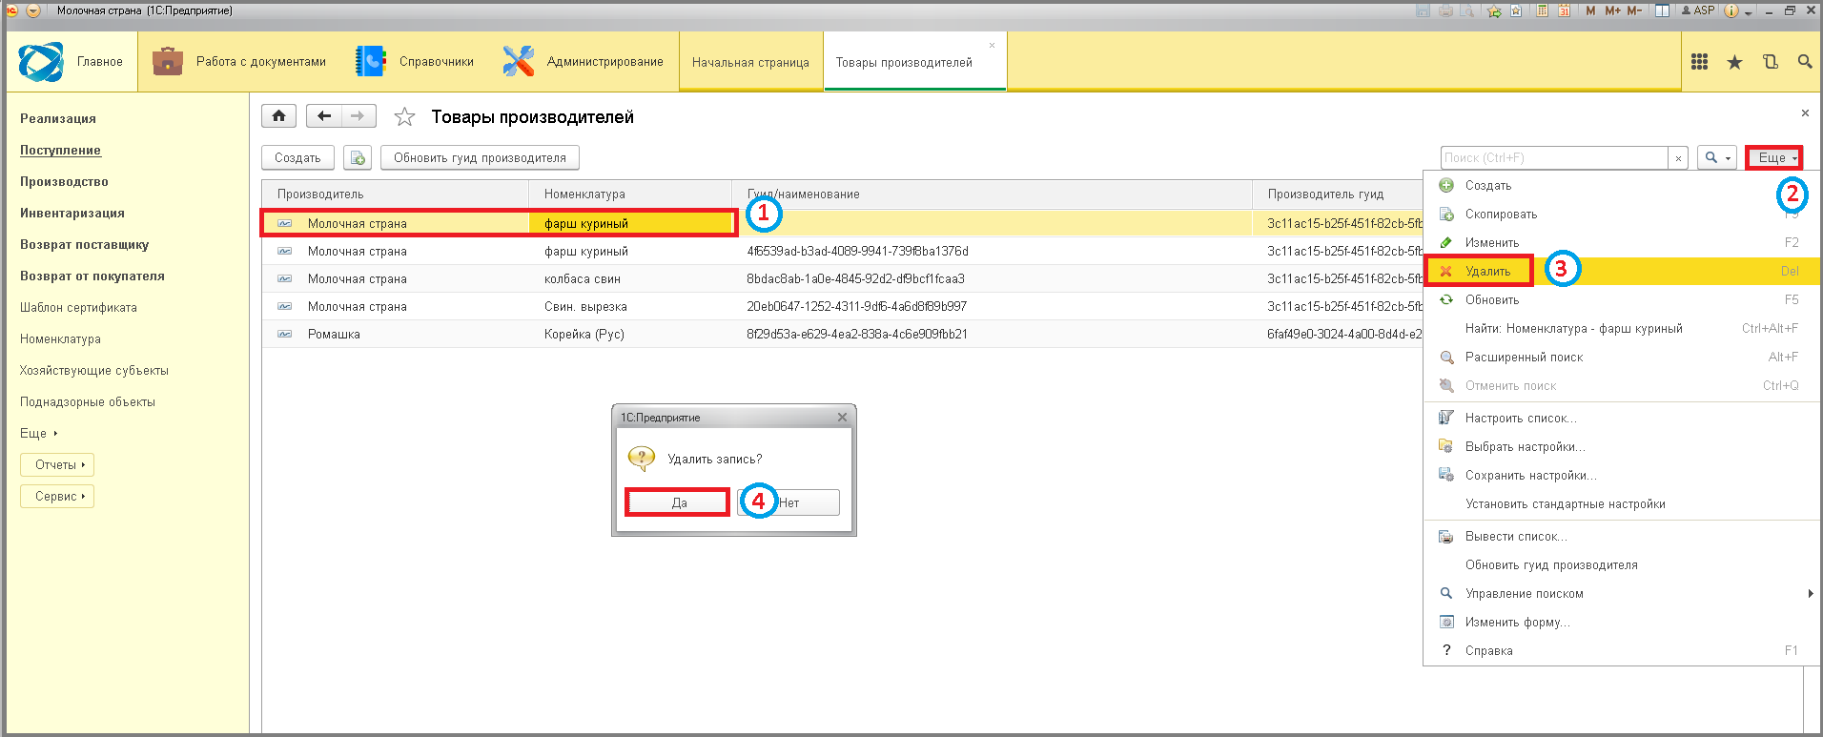Screen dimensions: 1823x737
Task: Expand the Отчеты dropdown
Action: click(x=57, y=465)
